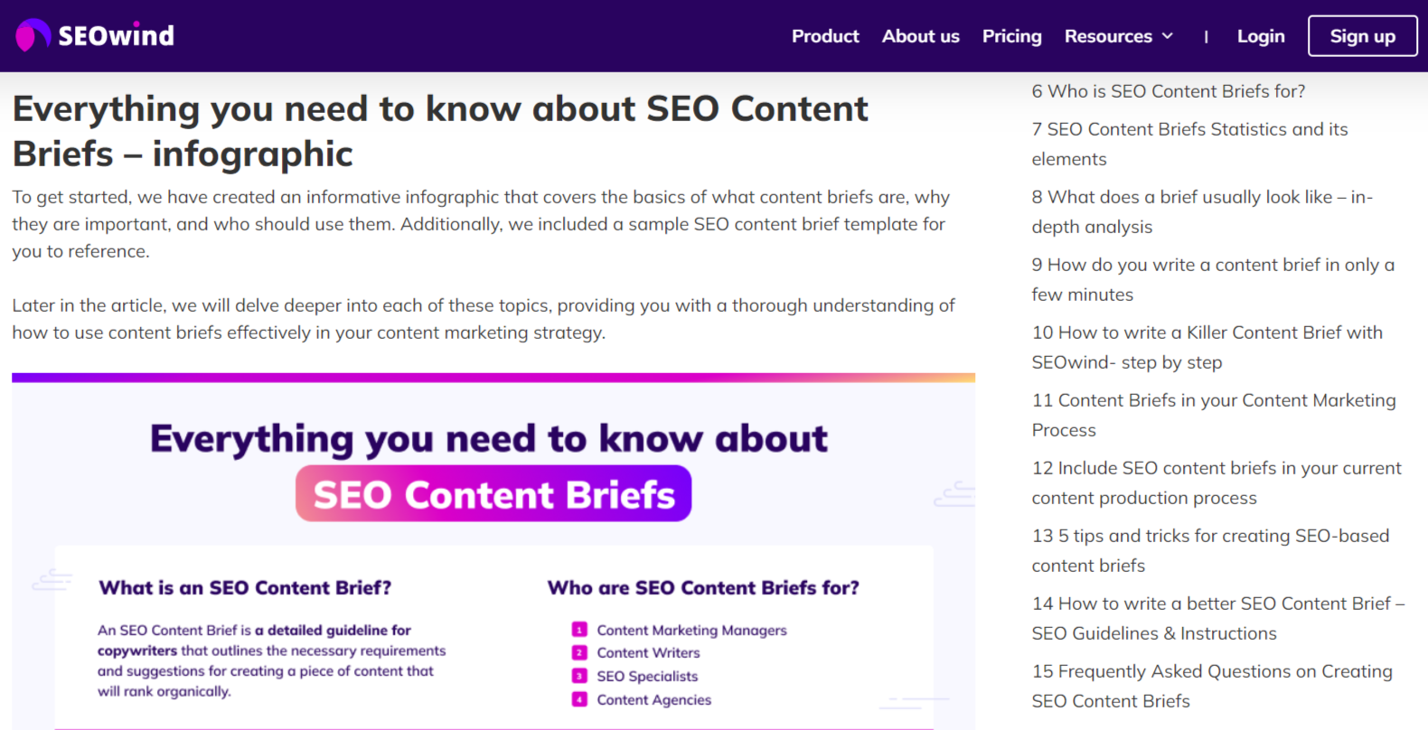Image resolution: width=1428 pixels, height=730 pixels.
Task: Click the 'Content Writers' list text
Action: point(648,653)
